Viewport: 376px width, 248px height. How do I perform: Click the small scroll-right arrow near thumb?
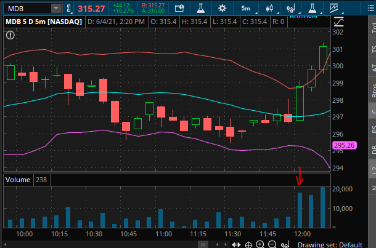(226, 245)
